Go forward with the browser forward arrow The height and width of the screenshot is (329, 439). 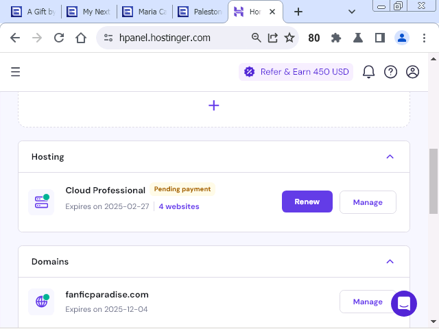point(37,38)
